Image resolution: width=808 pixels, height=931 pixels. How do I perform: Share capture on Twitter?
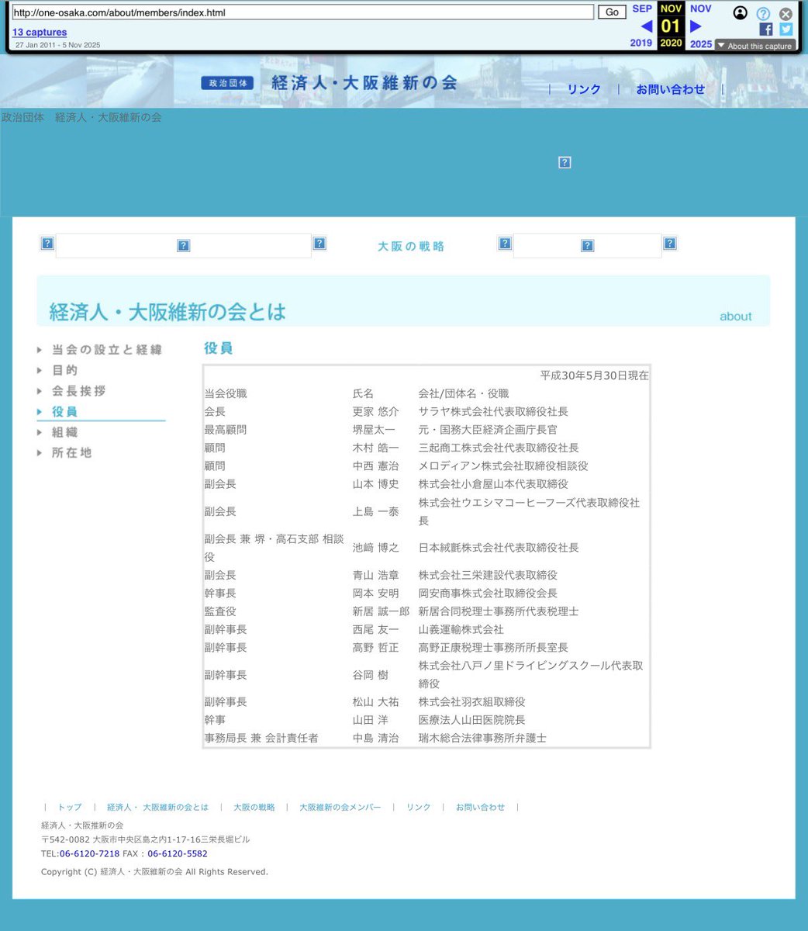click(786, 29)
